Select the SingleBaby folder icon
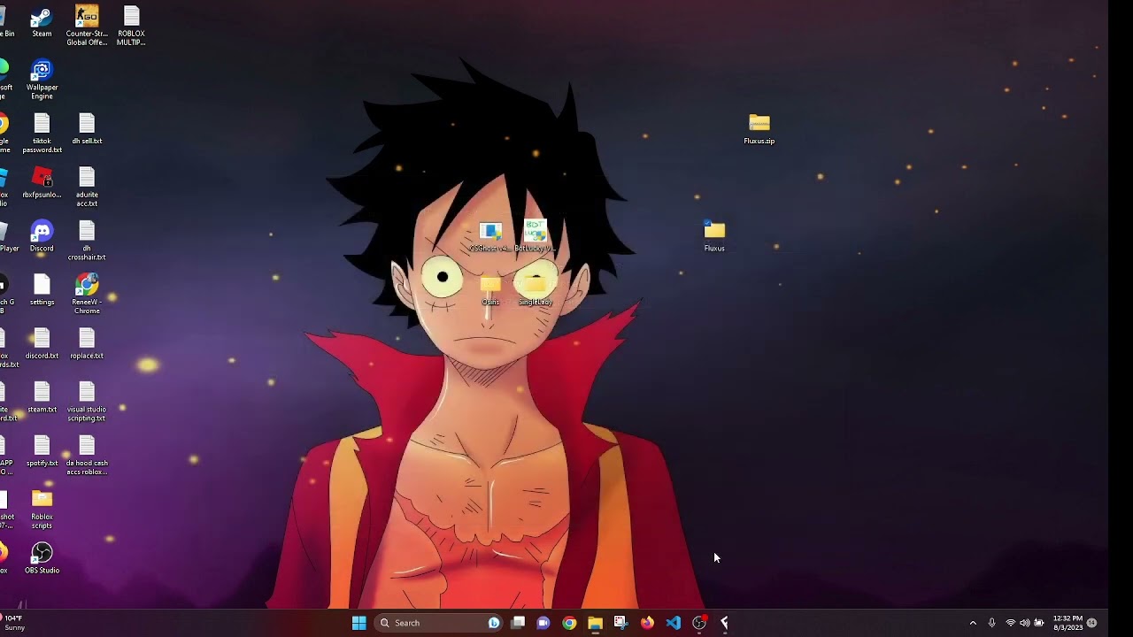 tap(535, 290)
